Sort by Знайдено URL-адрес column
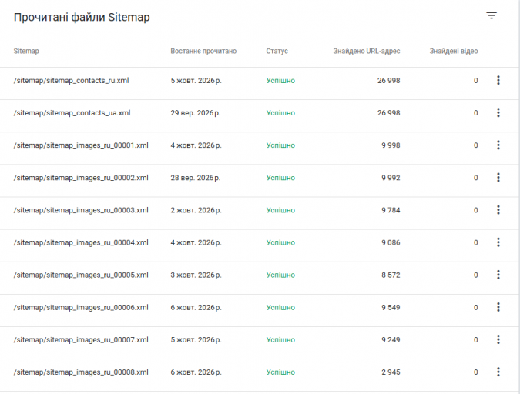 (367, 51)
